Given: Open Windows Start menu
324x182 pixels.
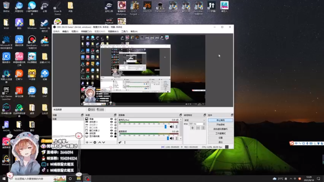Looking at the screenshot, I should coord(4,179).
